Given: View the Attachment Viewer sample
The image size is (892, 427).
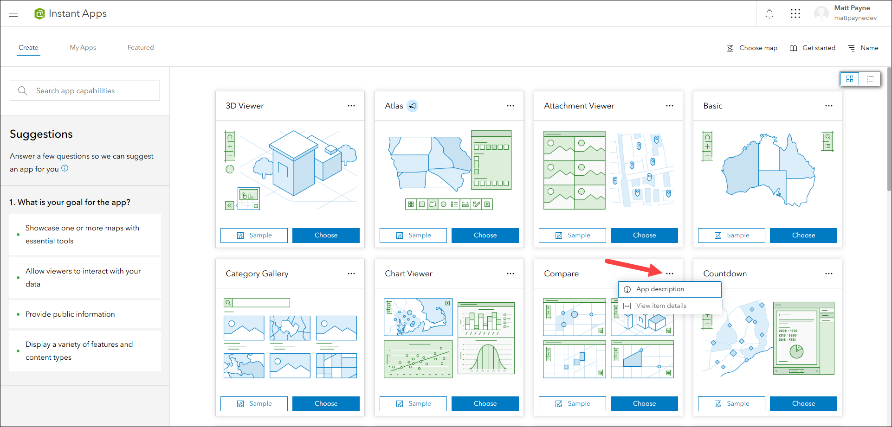Looking at the screenshot, I should pos(572,236).
